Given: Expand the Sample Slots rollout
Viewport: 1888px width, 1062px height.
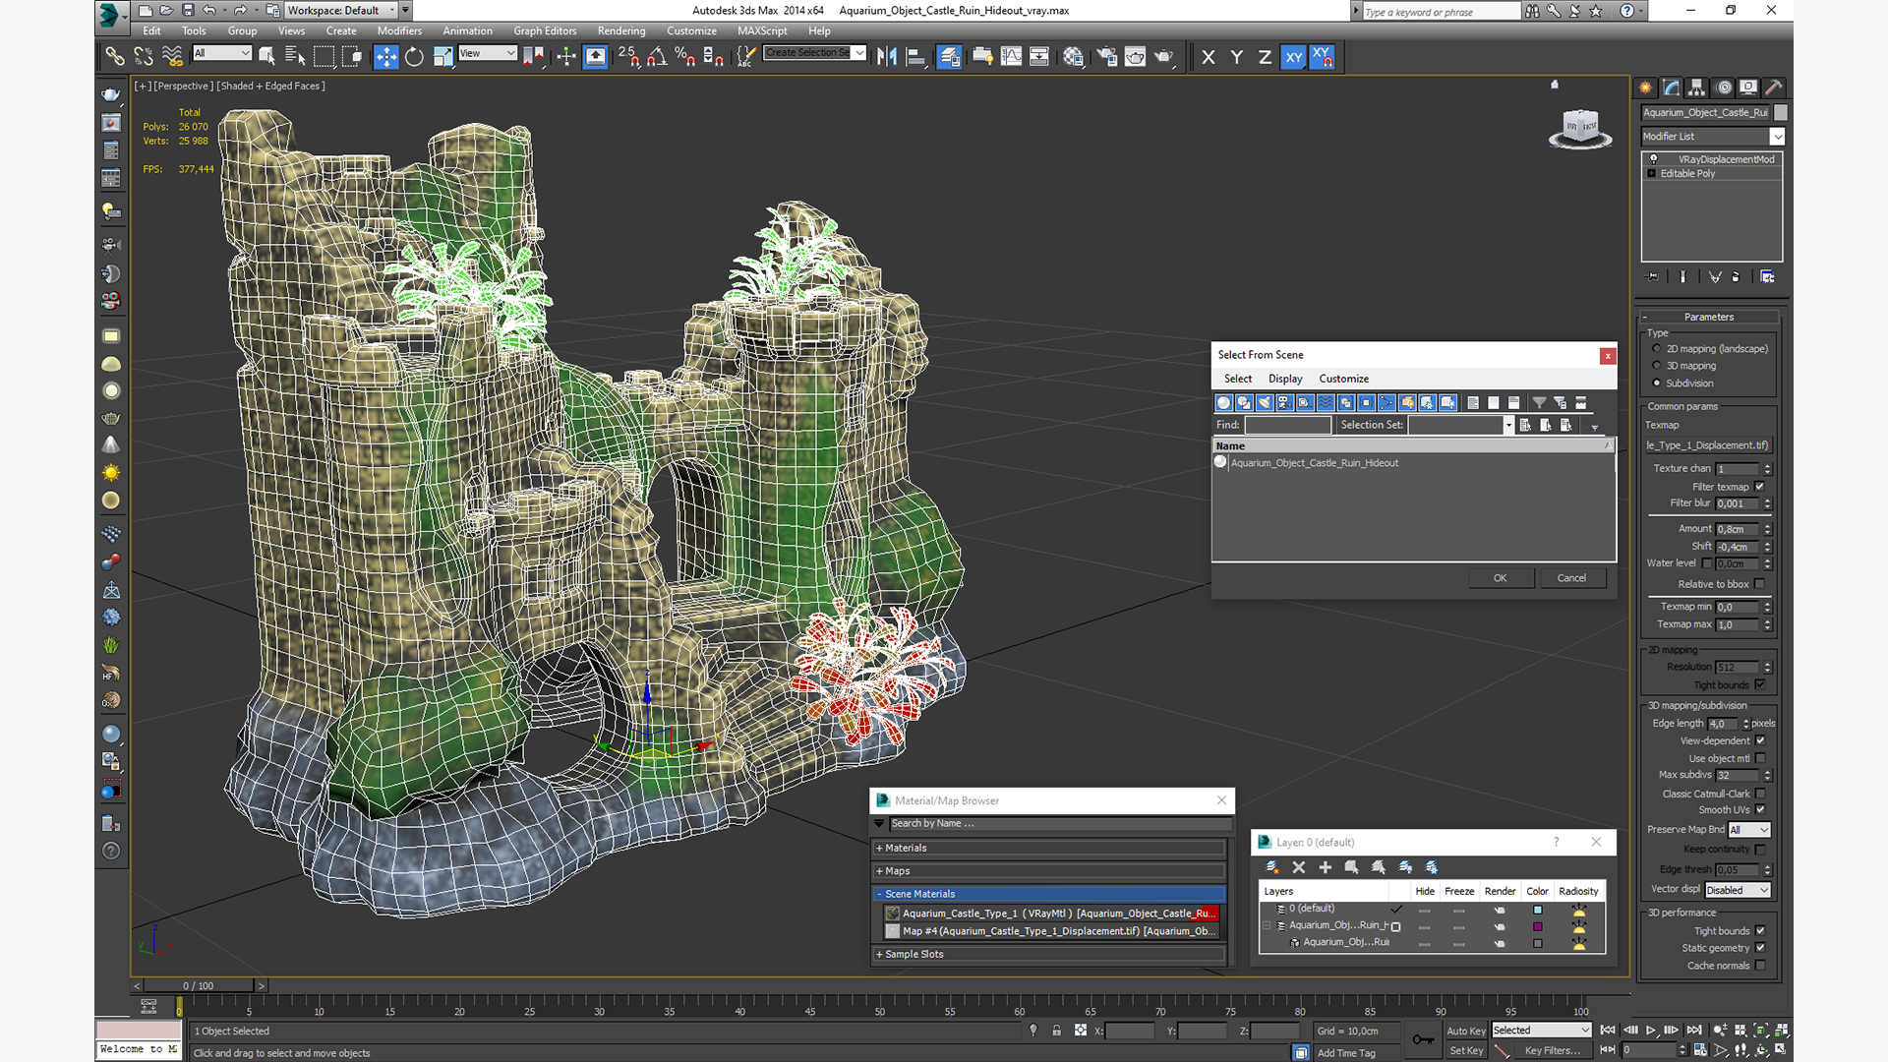Looking at the screenshot, I should pos(1049,954).
